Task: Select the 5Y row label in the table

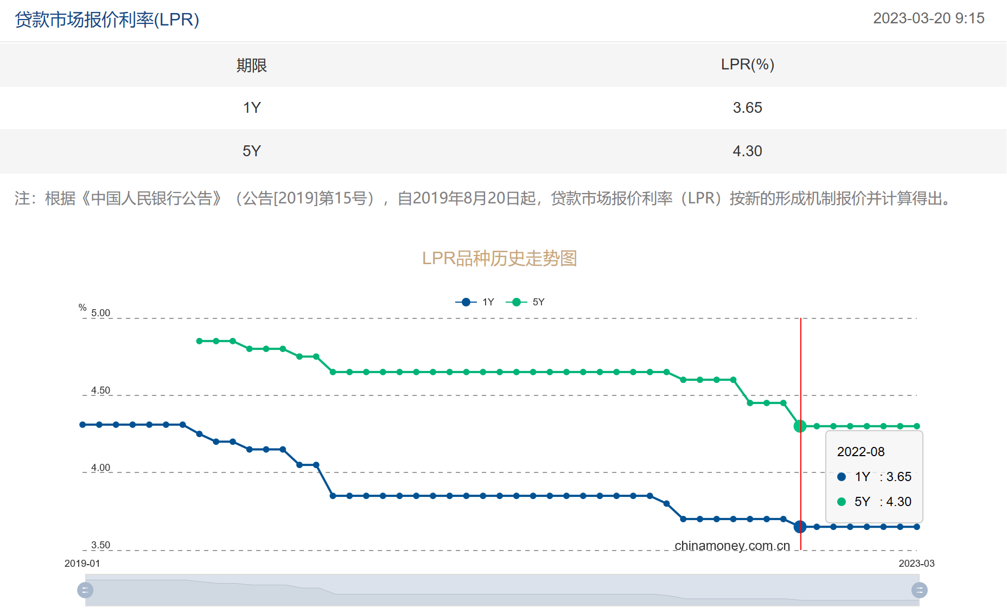Action: click(x=252, y=151)
